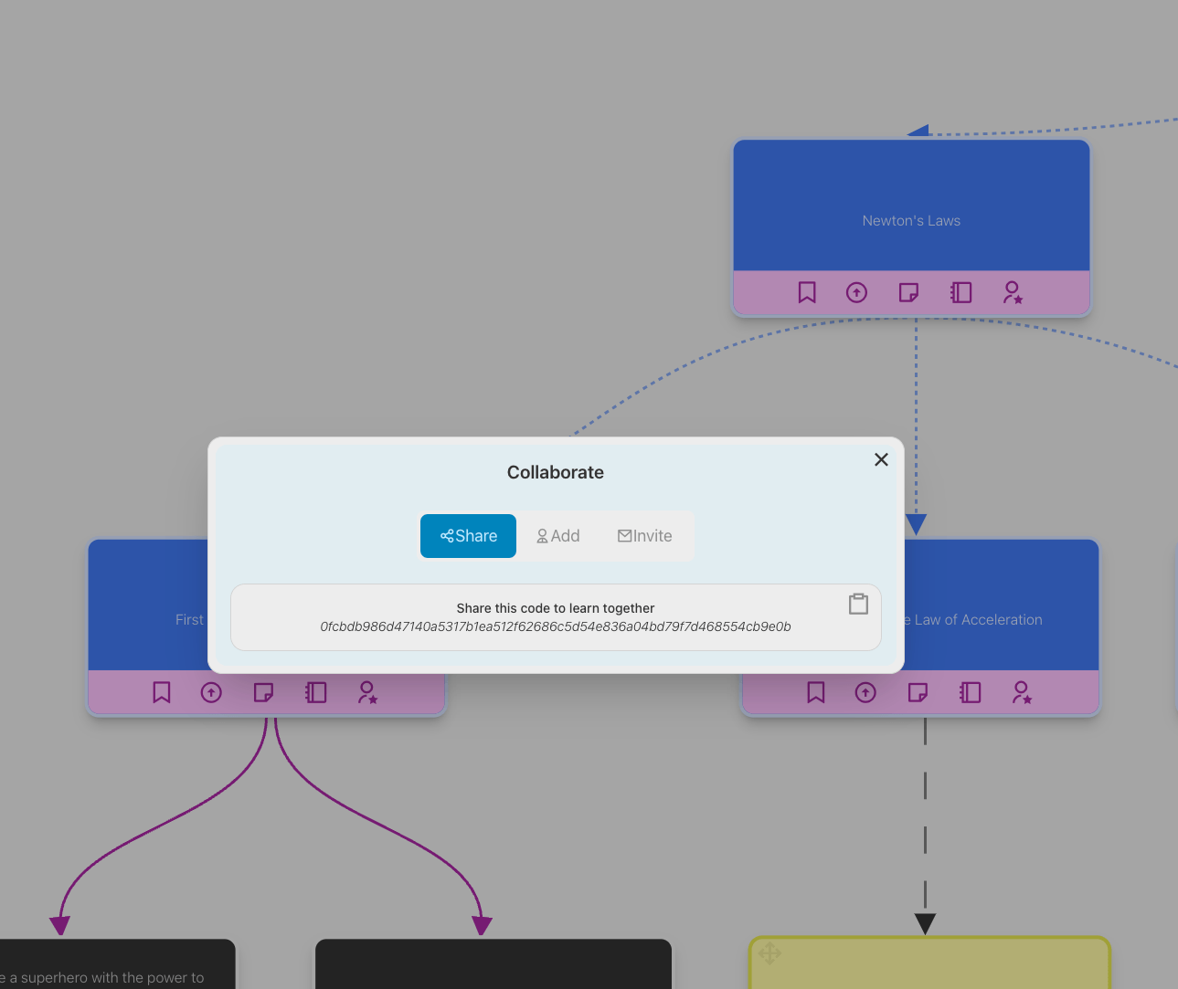The image size is (1178, 989).
Task: Open notebook icon on Newton's Laws node
Action: [x=960, y=292]
